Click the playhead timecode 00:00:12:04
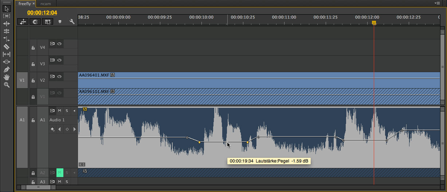 click(x=42, y=13)
